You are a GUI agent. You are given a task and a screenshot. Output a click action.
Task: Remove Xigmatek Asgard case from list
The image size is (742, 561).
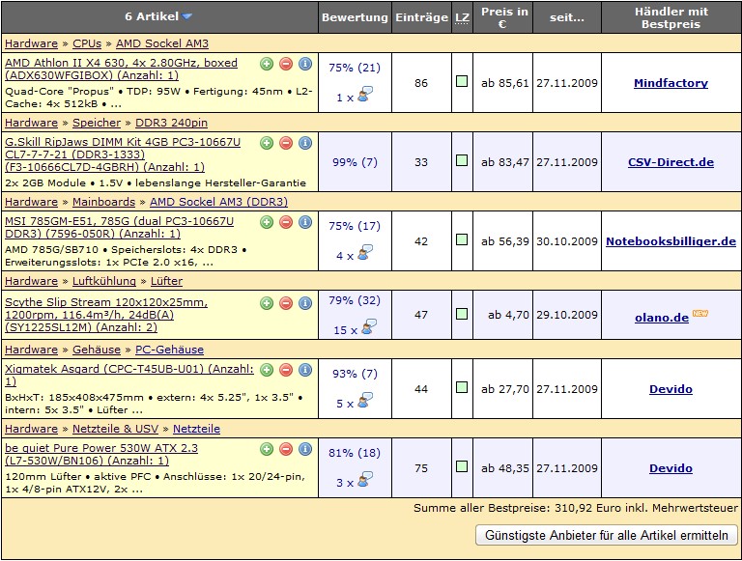click(x=286, y=370)
